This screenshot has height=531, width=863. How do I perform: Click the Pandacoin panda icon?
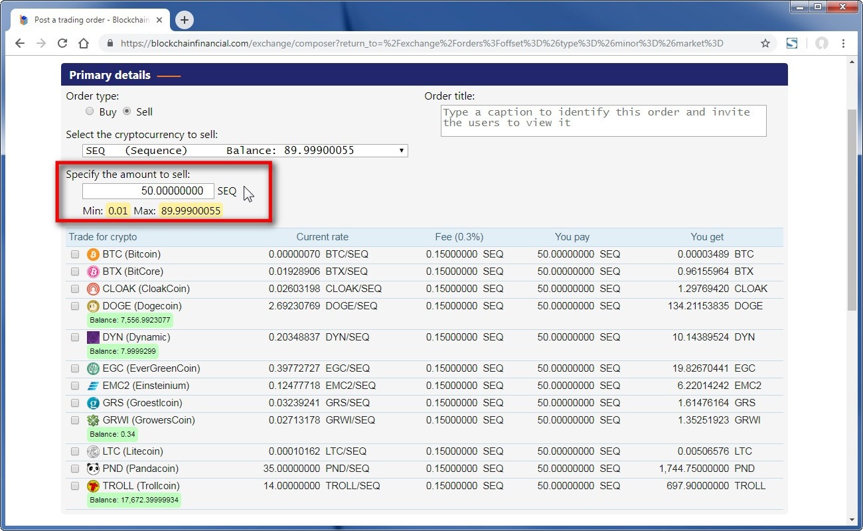tap(93, 469)
